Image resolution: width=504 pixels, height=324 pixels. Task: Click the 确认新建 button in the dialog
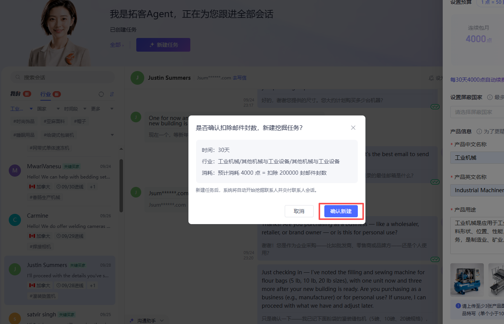pos(341,211)
